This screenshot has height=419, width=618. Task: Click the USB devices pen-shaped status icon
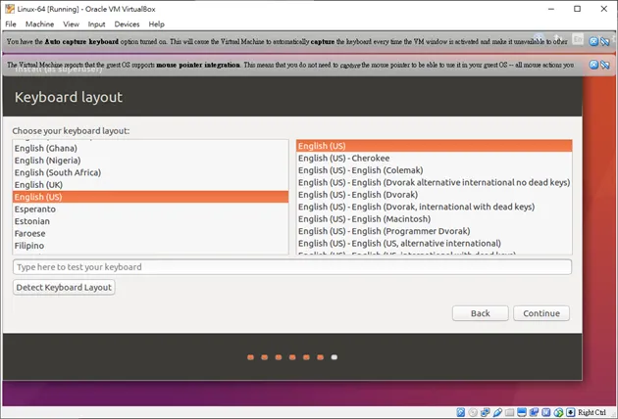(x=497, y=412)
